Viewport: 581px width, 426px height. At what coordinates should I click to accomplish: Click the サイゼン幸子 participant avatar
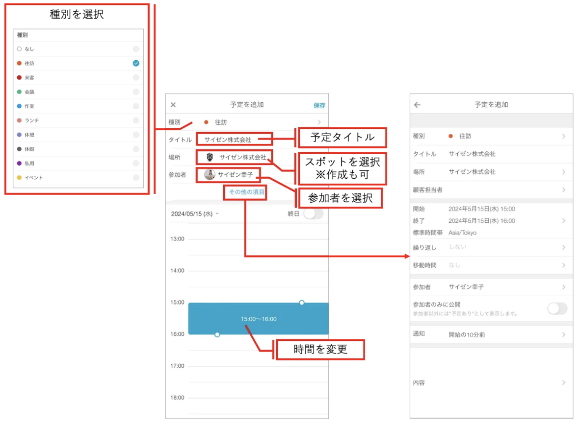tap(210, 174)
